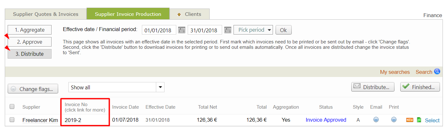Open the start date calendar picker
The height and width of the screenshot is (134, 447).
click(x=182, y=30)
